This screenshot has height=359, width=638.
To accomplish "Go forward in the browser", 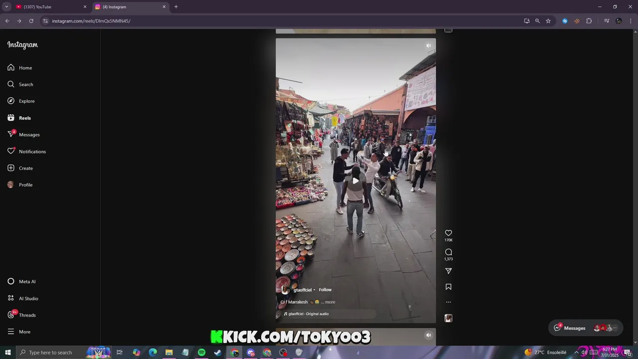I will (x=19, y=21).
